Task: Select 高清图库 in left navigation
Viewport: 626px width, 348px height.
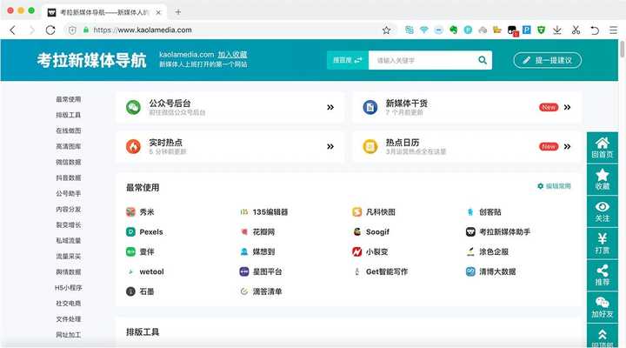Action: (x=69, y=146)
